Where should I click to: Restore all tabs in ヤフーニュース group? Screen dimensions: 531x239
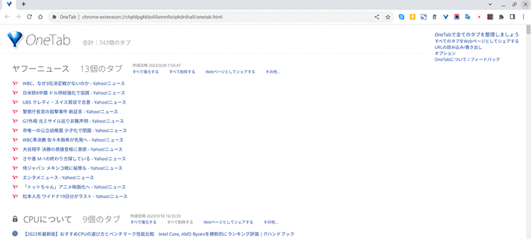point(146,72)
